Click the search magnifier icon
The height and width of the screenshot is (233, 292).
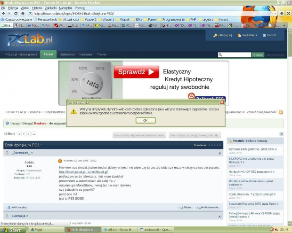pyautogui.click(x=220, y=54)
